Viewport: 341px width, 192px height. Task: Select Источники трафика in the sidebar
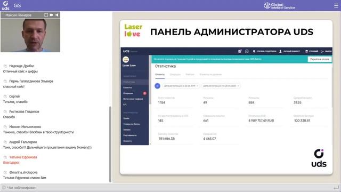click(x=133, y=99)
